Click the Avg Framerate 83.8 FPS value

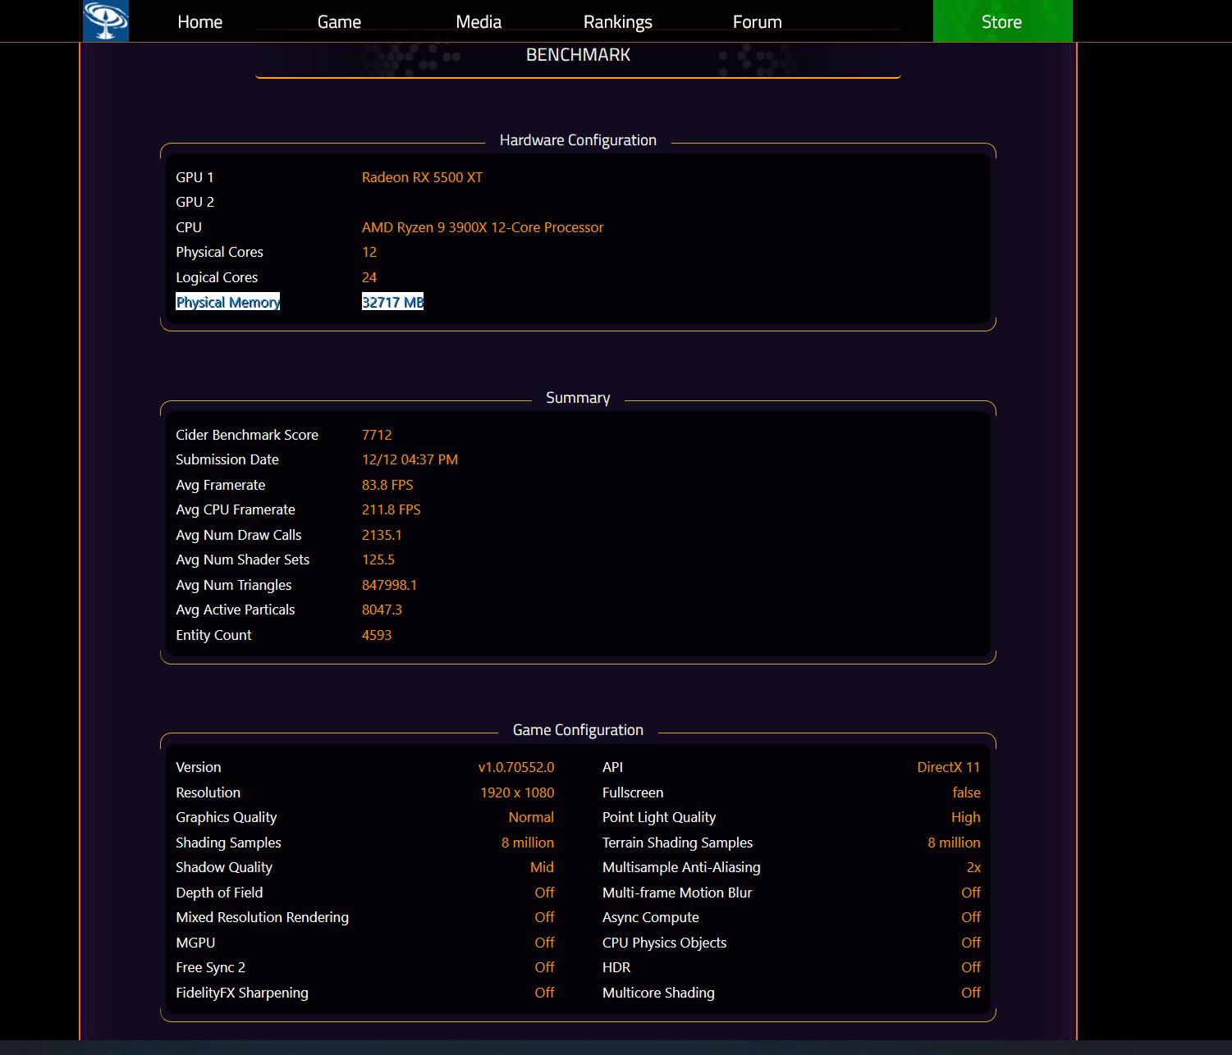coord(387,485)
